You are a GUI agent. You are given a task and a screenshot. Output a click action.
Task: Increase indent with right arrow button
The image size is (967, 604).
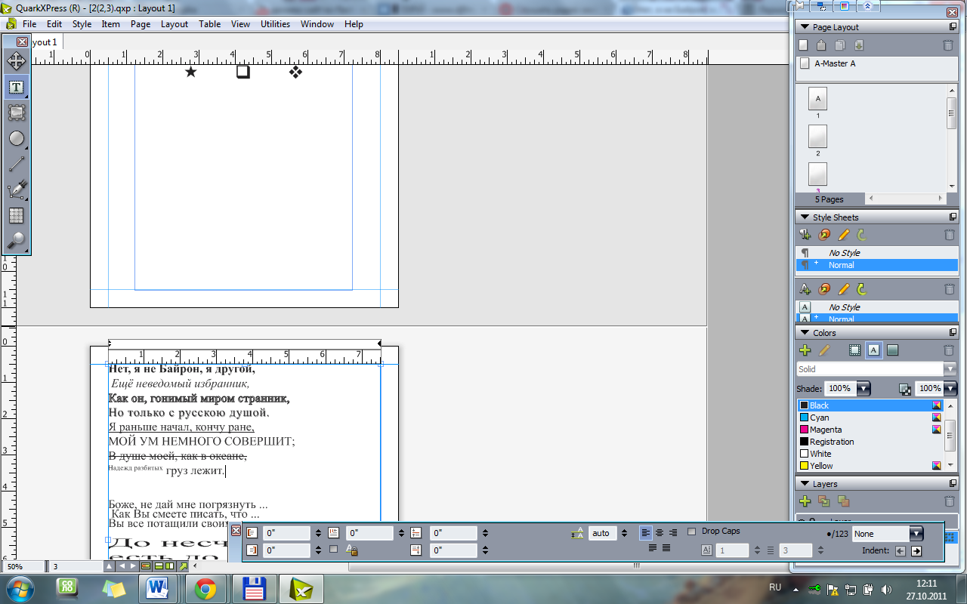[x=916, y=551]
